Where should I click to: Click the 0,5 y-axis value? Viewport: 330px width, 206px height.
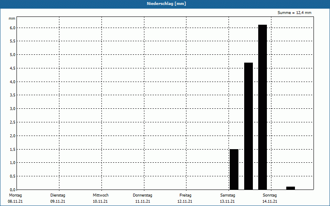(x=13, y=176)
